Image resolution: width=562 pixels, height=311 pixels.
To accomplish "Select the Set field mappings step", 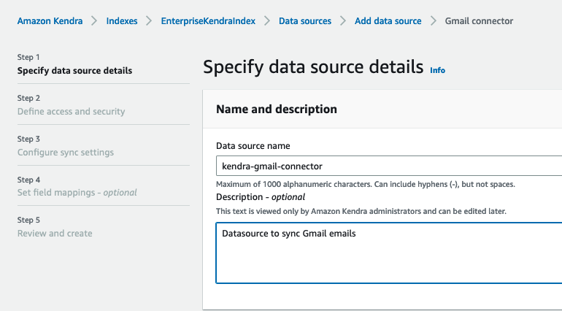I will pos(77,193).
